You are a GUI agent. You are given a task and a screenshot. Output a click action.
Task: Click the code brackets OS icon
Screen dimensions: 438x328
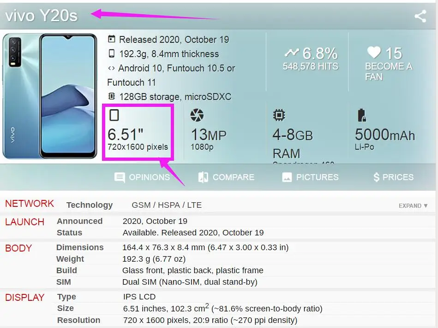click(111, 68)
